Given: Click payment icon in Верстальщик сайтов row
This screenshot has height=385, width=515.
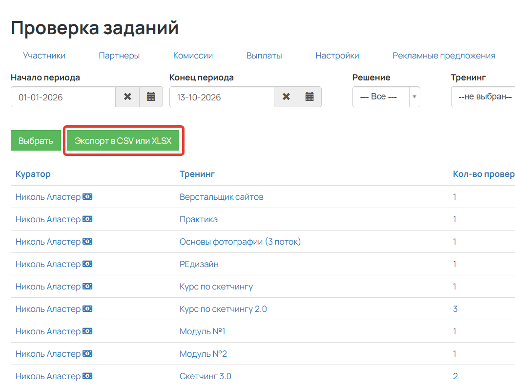Looking at the screenshot, I should (87, 196).
